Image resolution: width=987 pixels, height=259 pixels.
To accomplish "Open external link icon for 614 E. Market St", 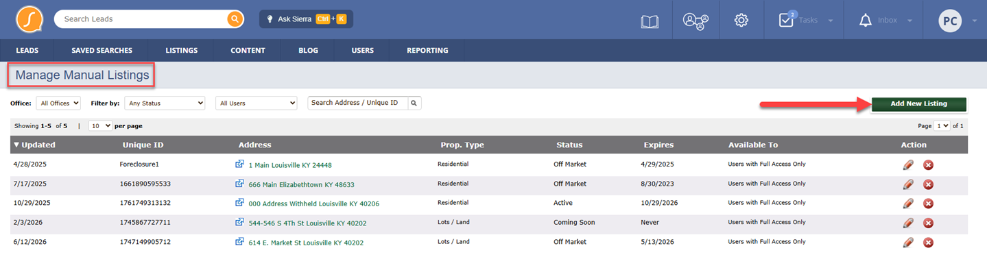I will [239, 242].
